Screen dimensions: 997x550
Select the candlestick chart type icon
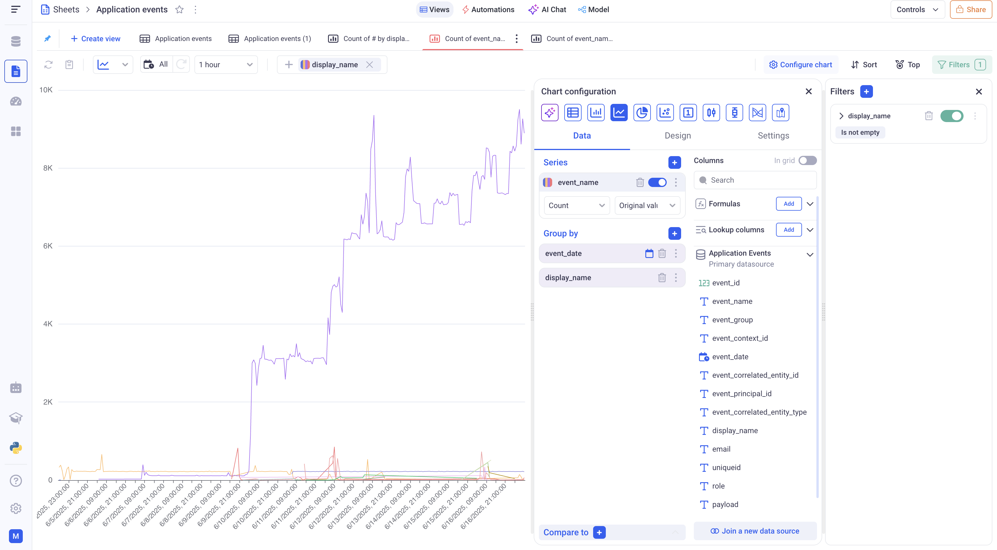[x=711, y=113]
